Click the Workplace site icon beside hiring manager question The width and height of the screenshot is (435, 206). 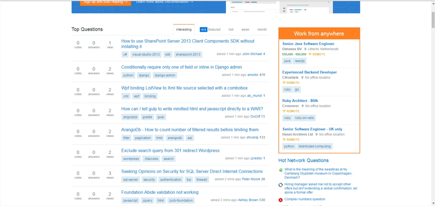tap(281, 185)
